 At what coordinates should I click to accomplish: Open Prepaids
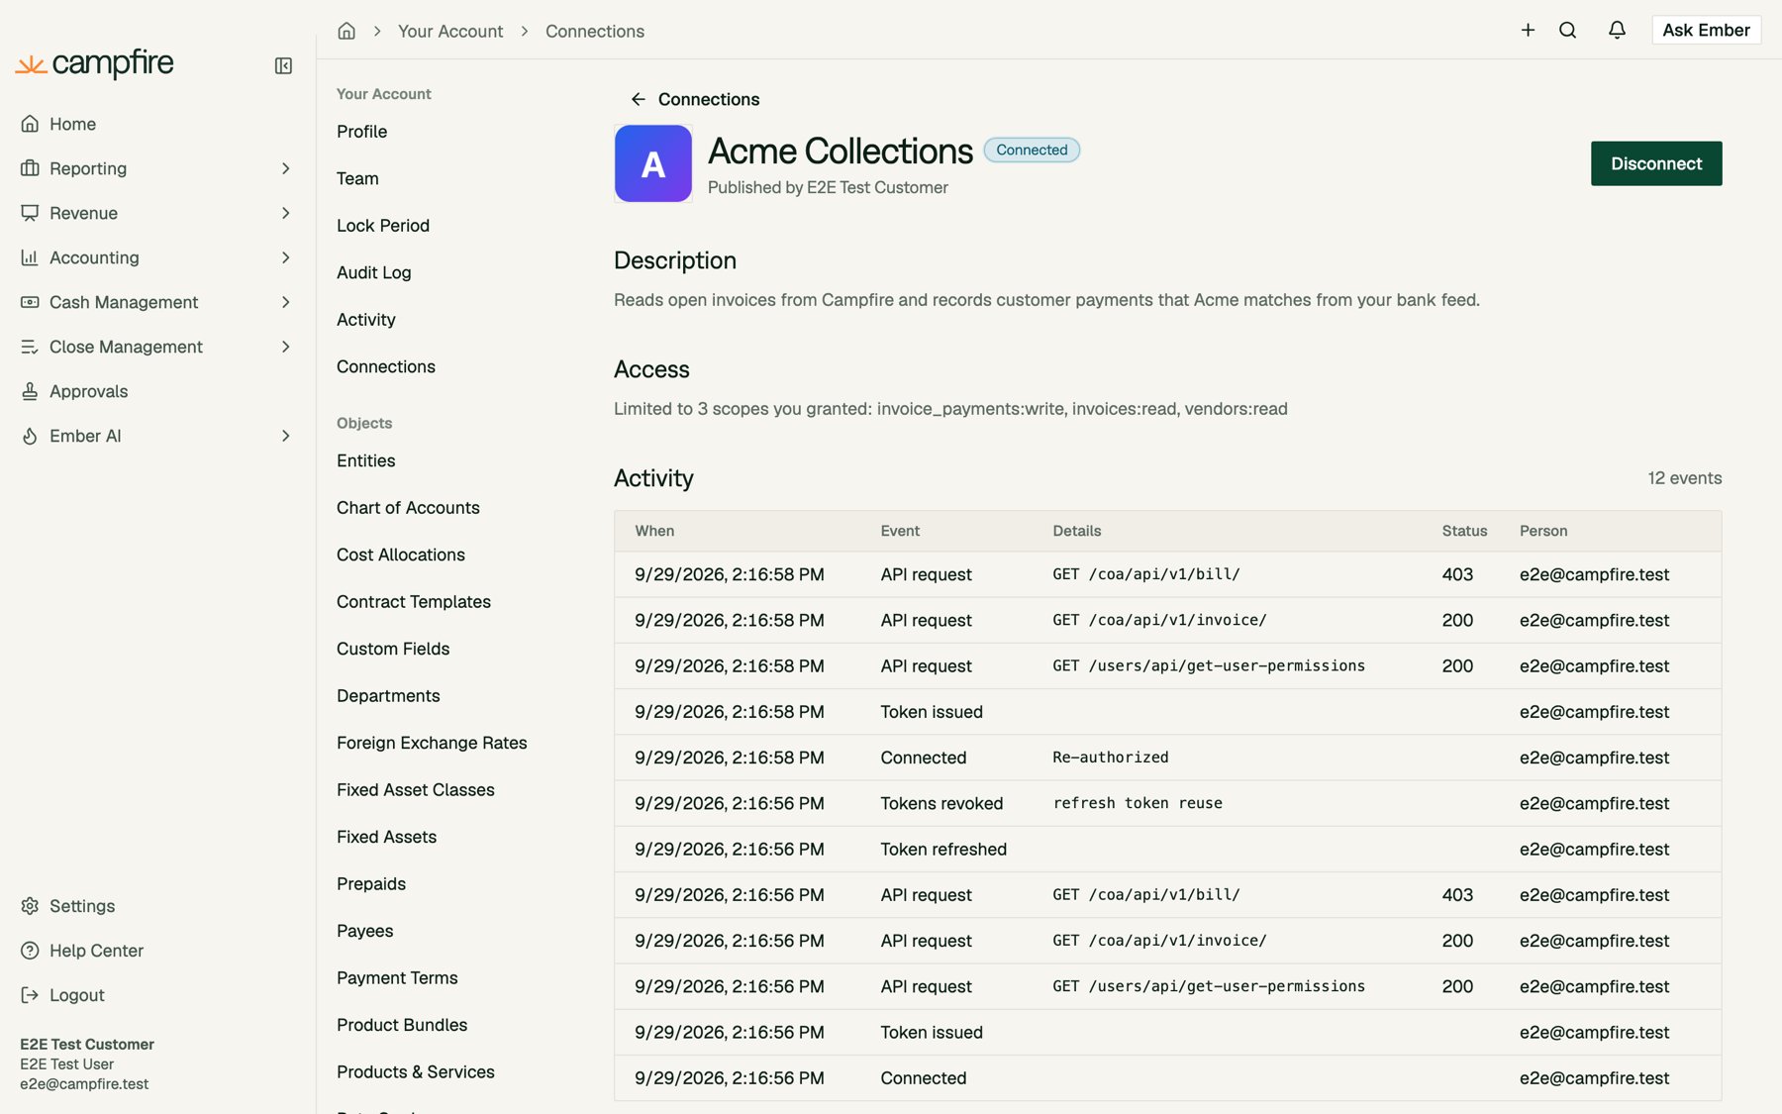pyautogui.click(x=371, y=884)
